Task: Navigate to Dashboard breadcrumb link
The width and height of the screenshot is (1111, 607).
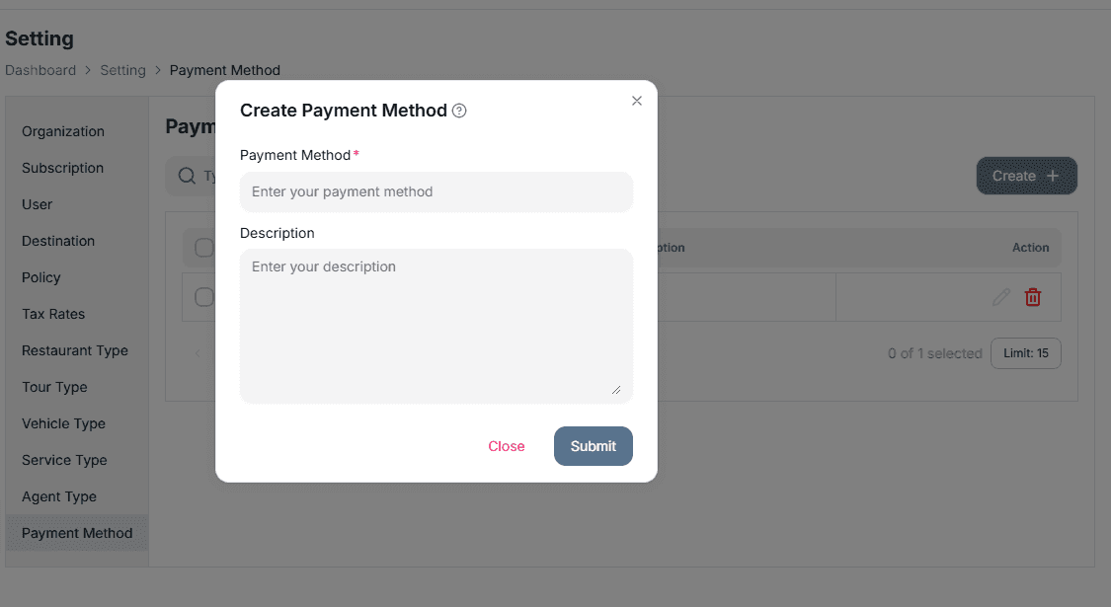Action: [40, 70]
